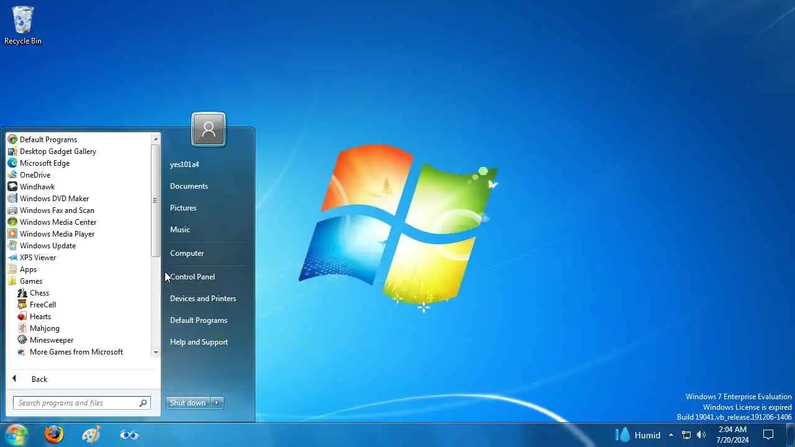795x447 pixels.
Task: Open the Action Center notifications icon
Action: tap(768, 435)
